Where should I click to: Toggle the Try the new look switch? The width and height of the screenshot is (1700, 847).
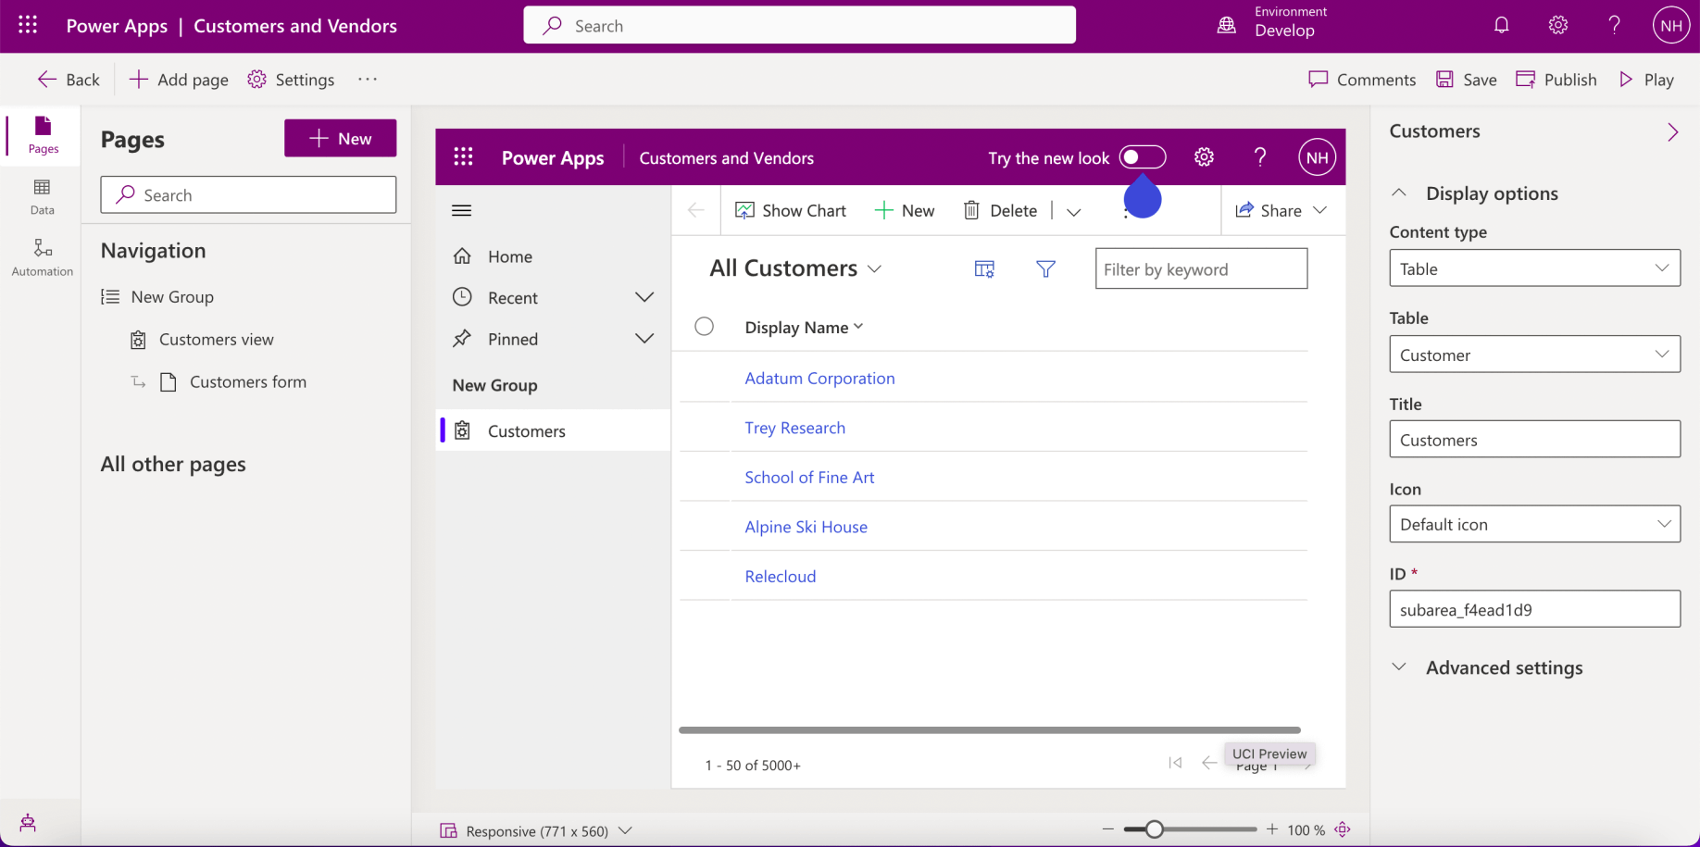click(x=1142, y=157)
